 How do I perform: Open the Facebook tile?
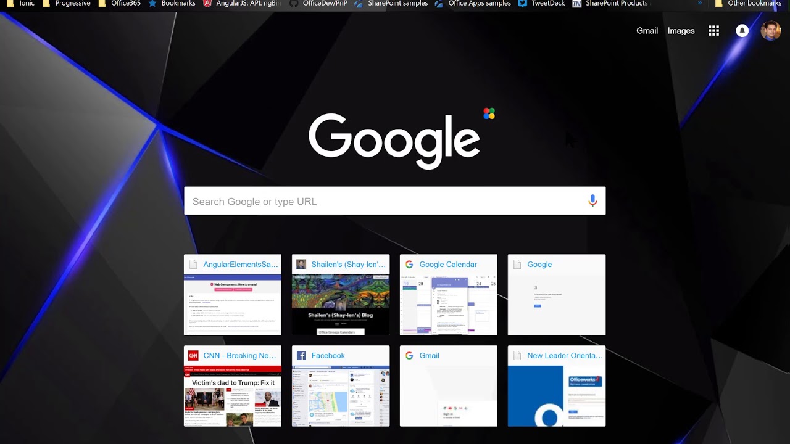pos(341,386)
